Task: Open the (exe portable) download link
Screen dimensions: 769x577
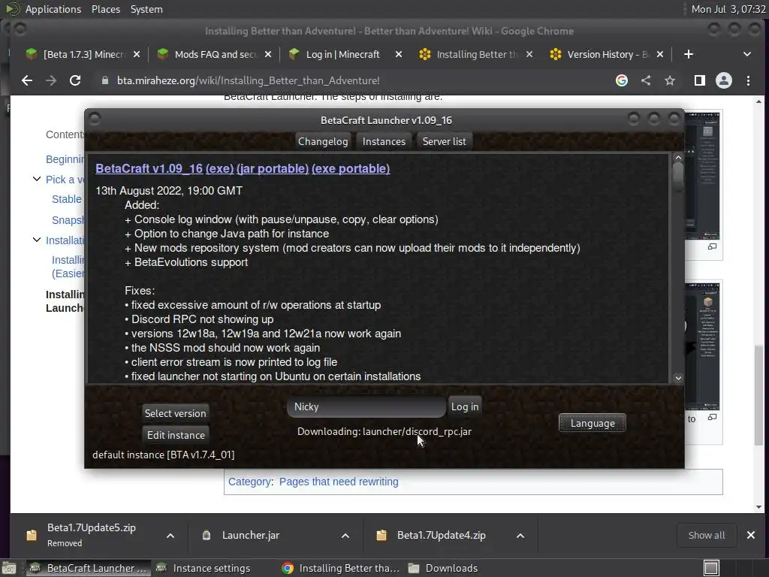Action: pyautogui.click(x=351, y=168)
